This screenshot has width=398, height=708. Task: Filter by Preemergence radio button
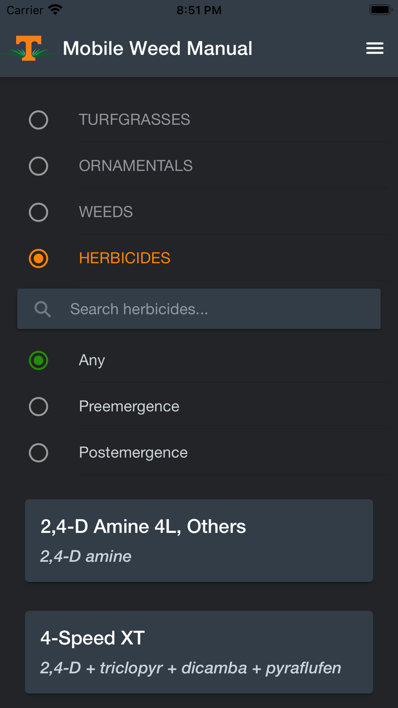tap(39, 407)
